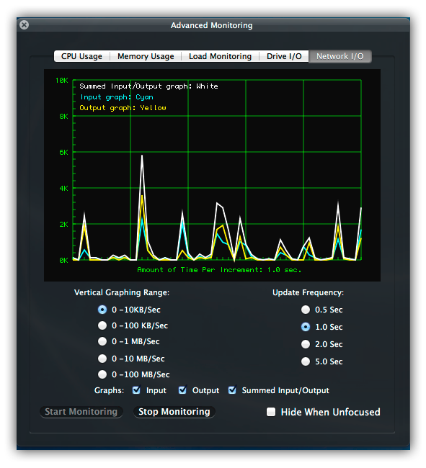Click the 10K axis label
The height and width of the screenshot is (468, 426).
(x=62, y=81)
